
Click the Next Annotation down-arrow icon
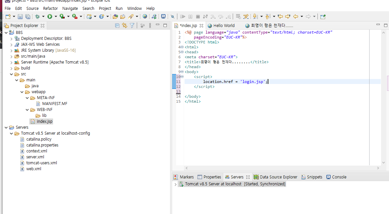click(x=255, y=16)
